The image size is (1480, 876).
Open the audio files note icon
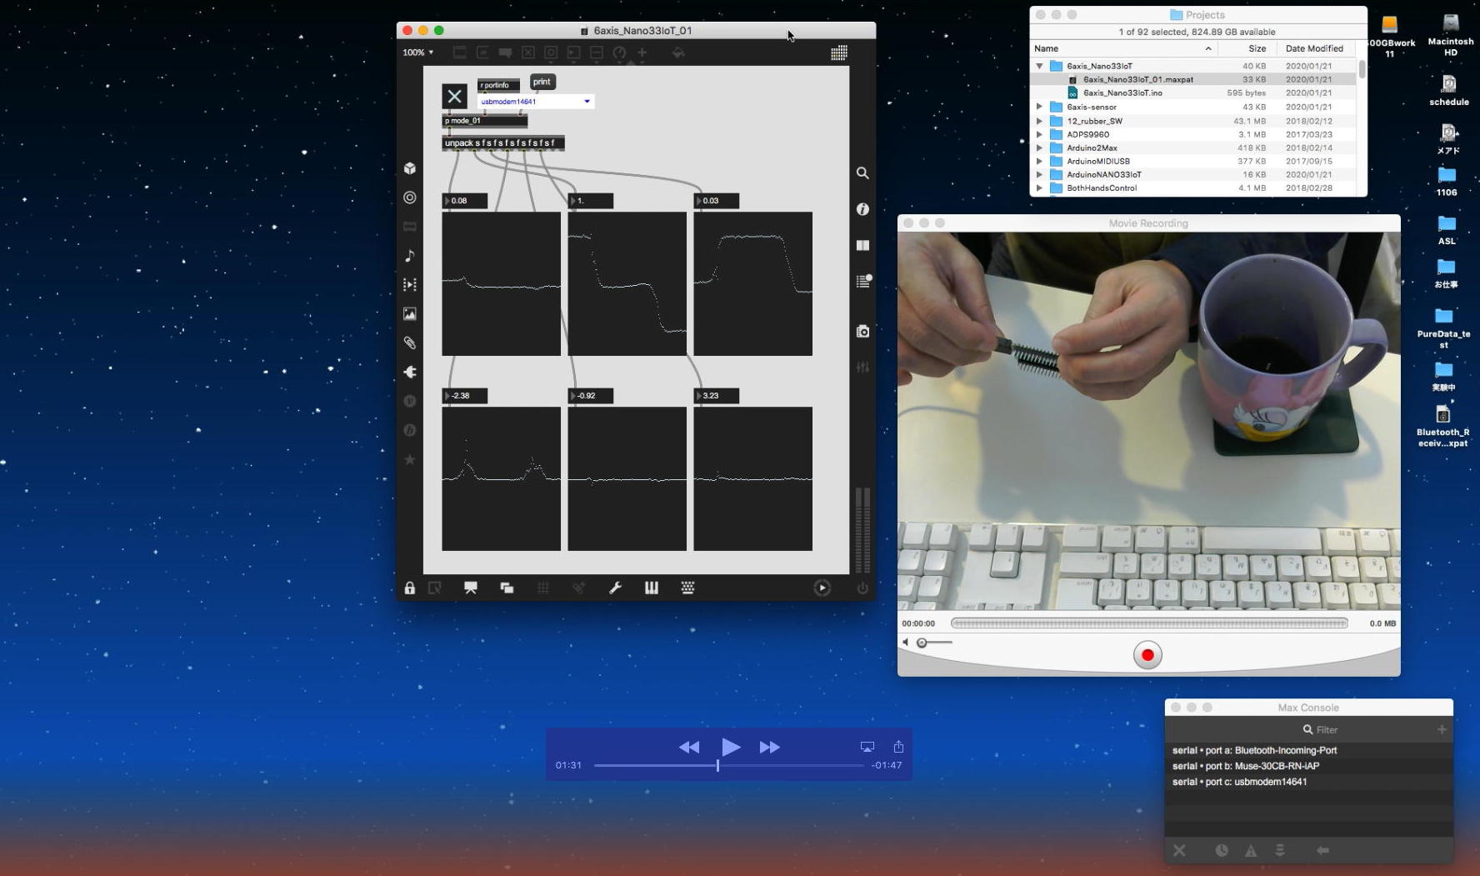coord(410,256)
